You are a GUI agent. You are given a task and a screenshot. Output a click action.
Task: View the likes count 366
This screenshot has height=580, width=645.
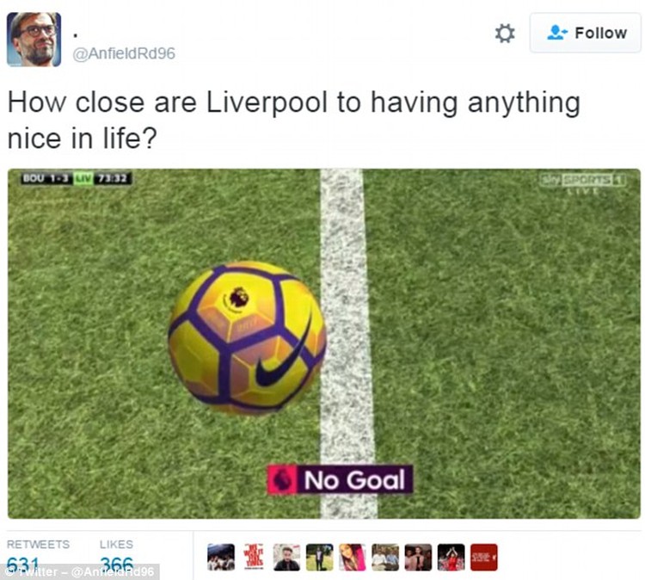point(117,564)
